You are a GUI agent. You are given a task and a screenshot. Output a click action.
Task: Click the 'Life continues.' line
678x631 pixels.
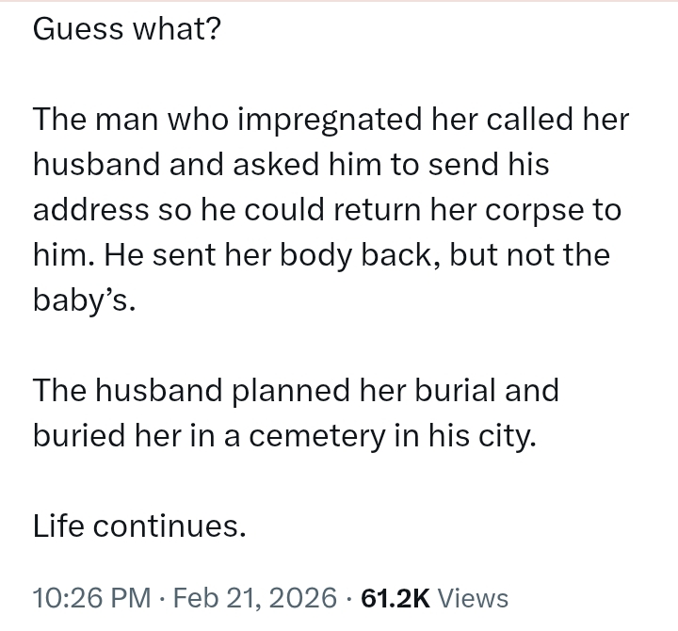[x=139, y=526]
